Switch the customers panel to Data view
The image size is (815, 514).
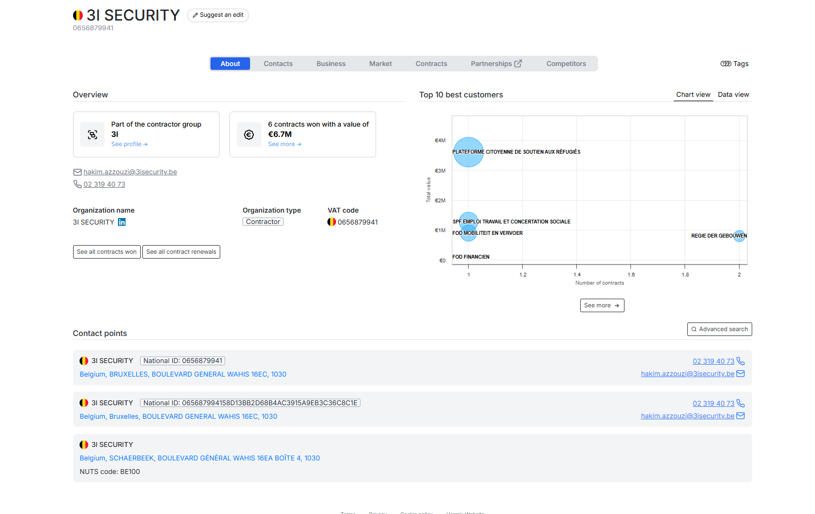(733, 95)
